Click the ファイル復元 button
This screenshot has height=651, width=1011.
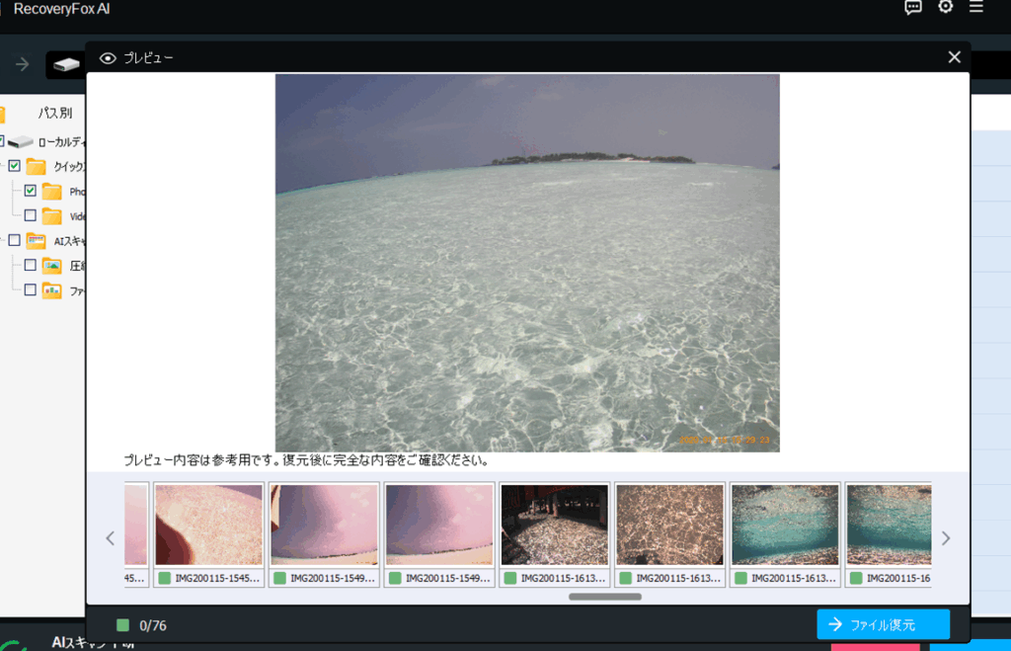point(883,624)
